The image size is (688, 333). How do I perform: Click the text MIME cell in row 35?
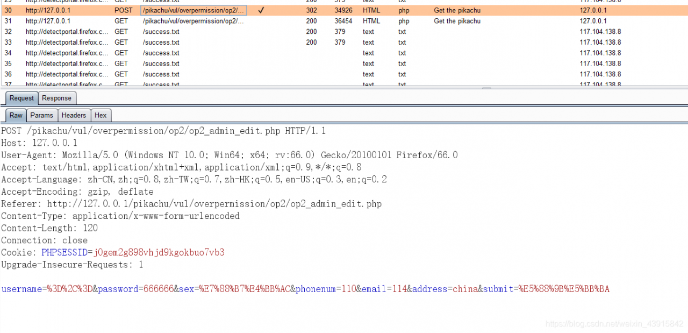368,63
